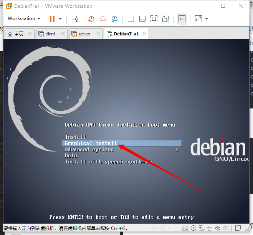Click the stretch guest display icon
The image size is (253, 235).
click(198, 19)
